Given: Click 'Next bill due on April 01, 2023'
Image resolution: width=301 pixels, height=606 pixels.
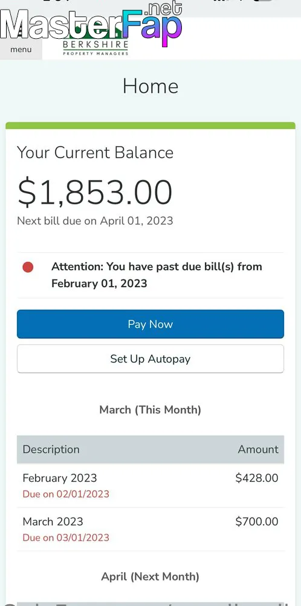Looking at the screenshot, I should [x=95, y=221].
